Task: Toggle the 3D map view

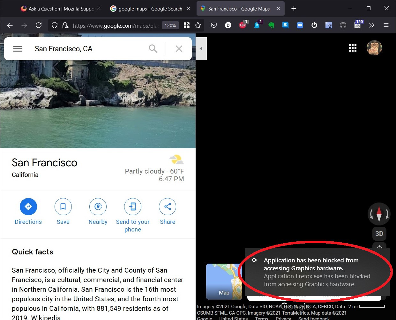Action: [x=379, y=234]
